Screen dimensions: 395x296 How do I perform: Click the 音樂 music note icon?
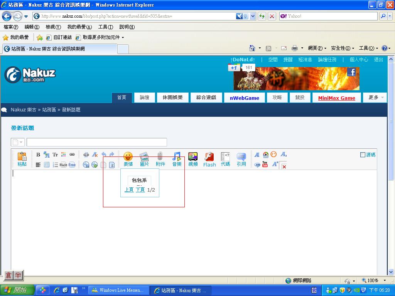177,159
